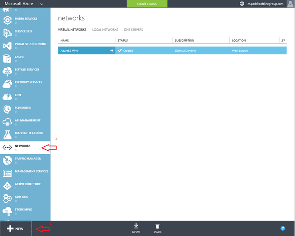Screen dimensions: 295x236
Task: Open the StorSimple cloud icon
Action: click(7, 211)
